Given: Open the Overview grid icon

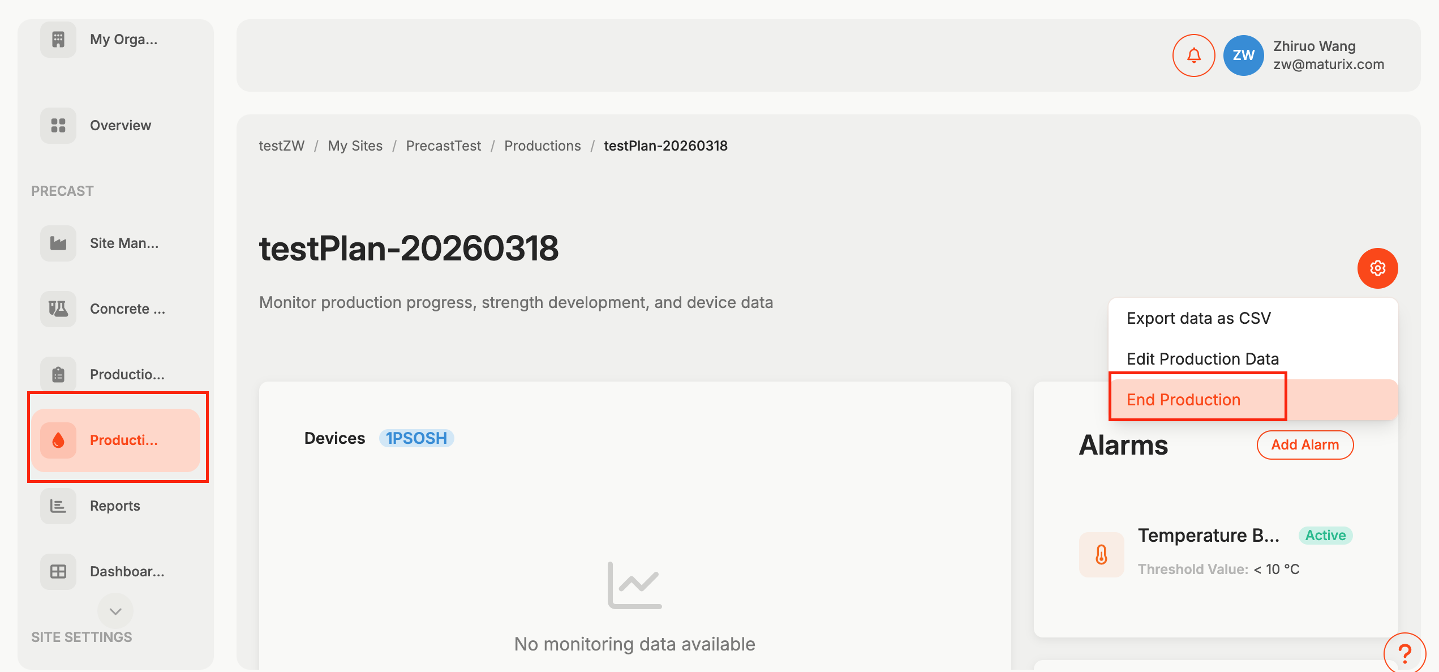Looking at the screenshot, I should (x=58, y=125).
